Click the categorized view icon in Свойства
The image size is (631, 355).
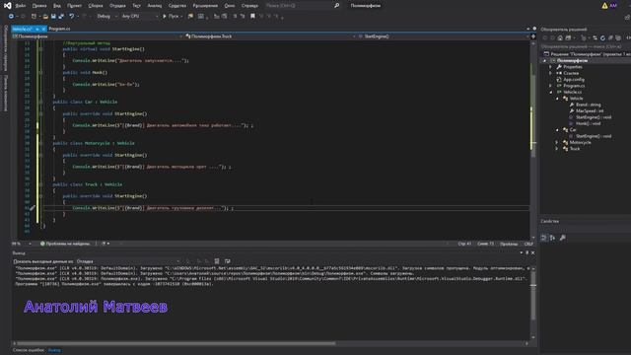[x=544, y=238]
